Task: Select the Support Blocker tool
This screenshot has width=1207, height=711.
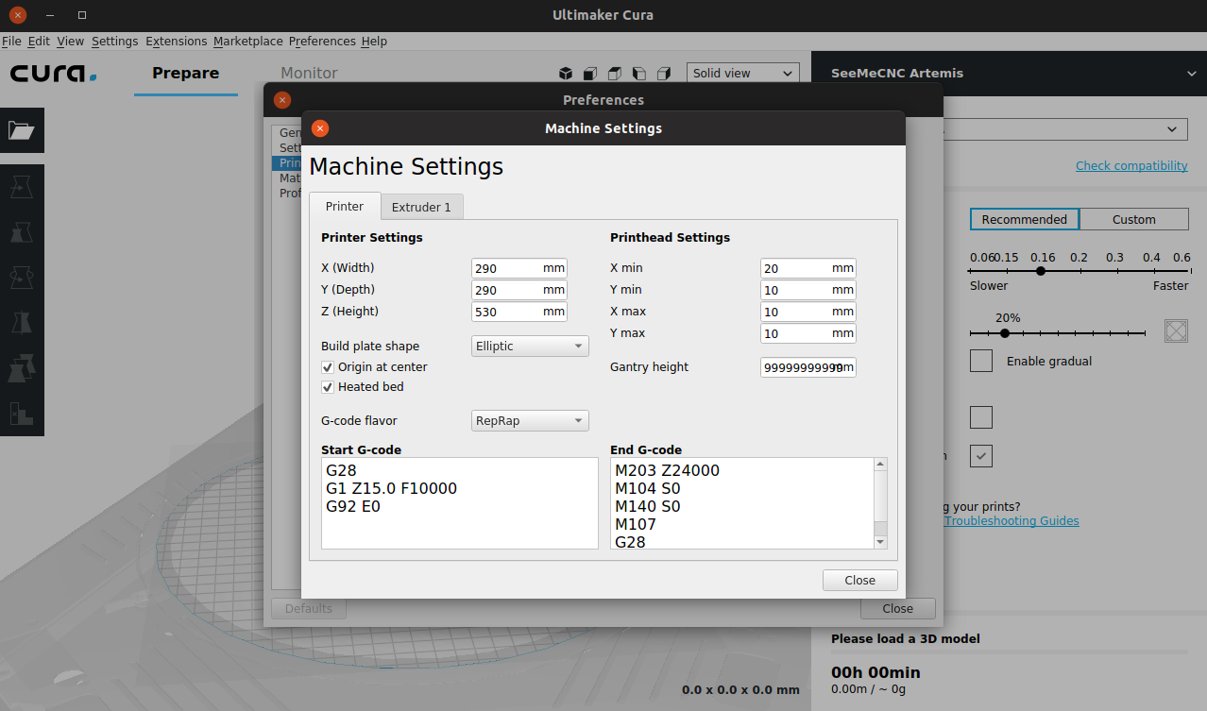Action: (22, 414)
